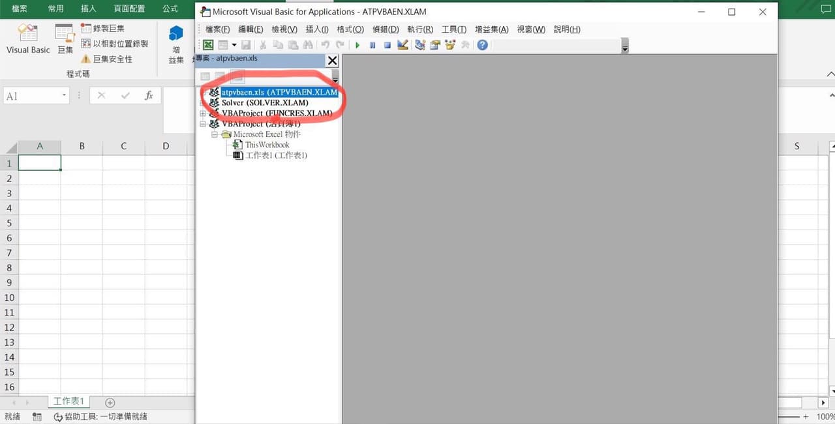
Task: Toggle 以相對位置錄製 in Excel ribbon
Action: (x=115, y=44)
